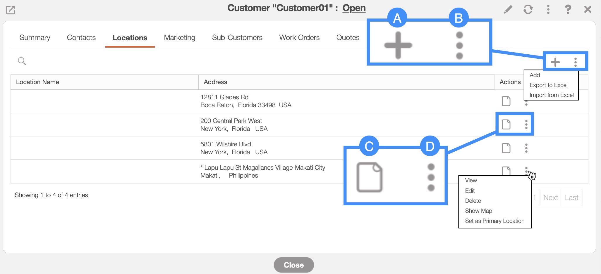This screenshot has height=274, width=601.
Task: Expand actions menu for 5801 Wilshire Blvd
Action: pyautogui.click(x=526, y=148)
